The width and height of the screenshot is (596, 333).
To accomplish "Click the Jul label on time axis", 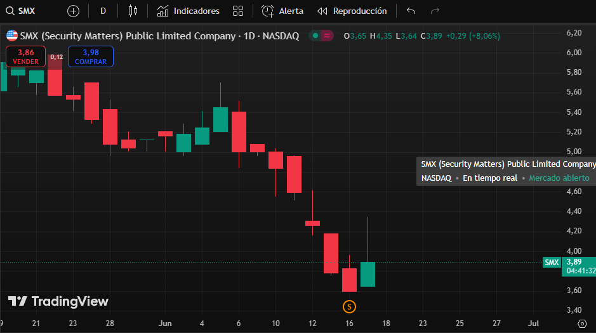I will 533,323.
